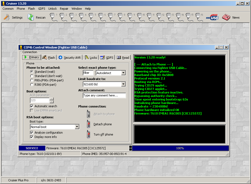The width and height of the screenshot is (251, 184).
Task: Click the Rescan ports icon
Action: coord(30,18)
